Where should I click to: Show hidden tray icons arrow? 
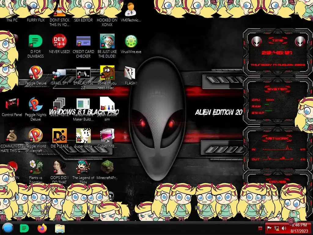coord(260,228)
